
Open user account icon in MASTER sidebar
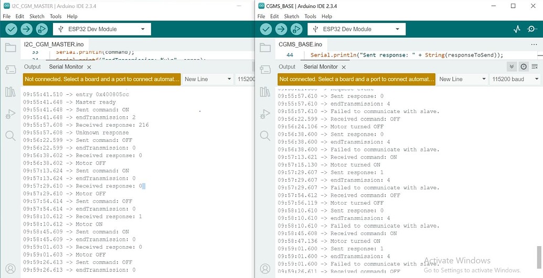click(10, 269)
